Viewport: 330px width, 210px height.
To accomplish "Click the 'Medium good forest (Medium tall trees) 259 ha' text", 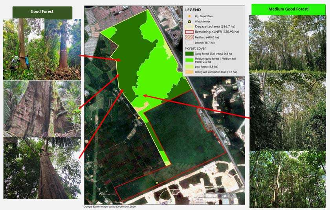I will [x=215, y=60].
